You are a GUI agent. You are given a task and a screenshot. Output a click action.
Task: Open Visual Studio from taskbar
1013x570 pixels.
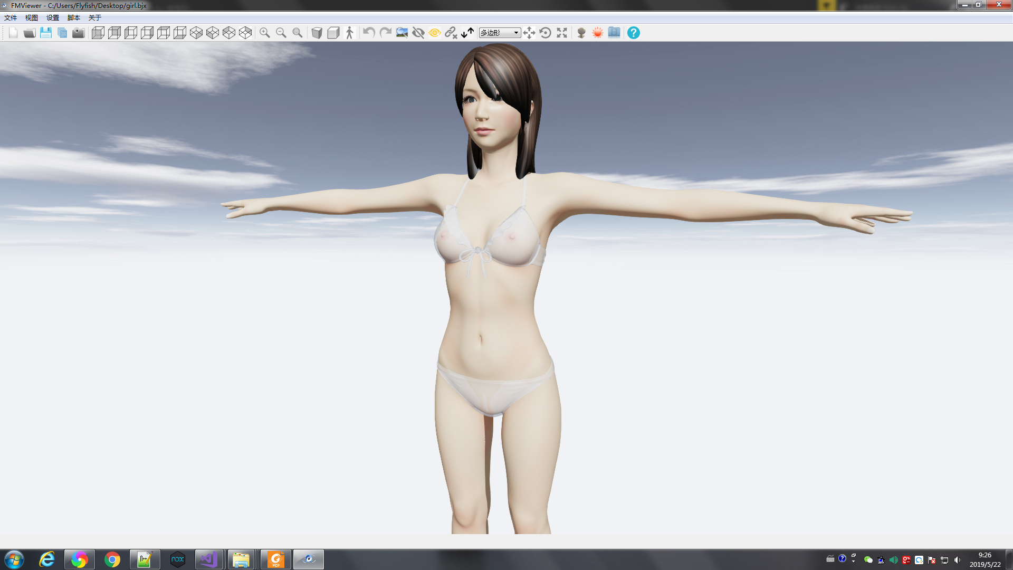click(209, 559)
